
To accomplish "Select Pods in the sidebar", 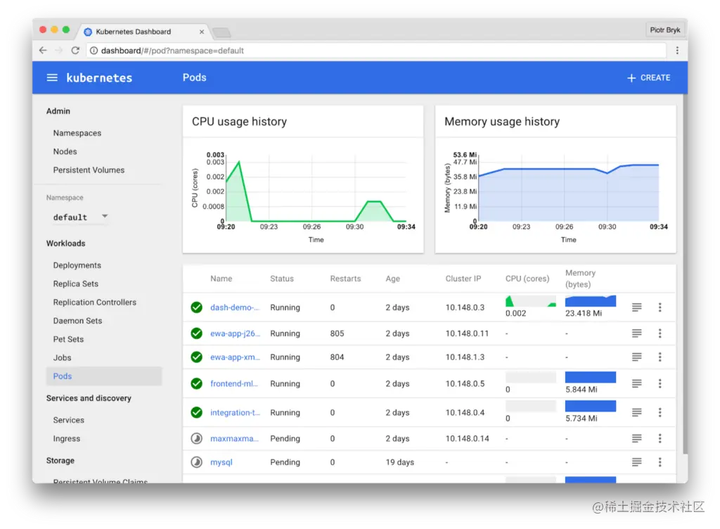I will (x=104, y=376).
